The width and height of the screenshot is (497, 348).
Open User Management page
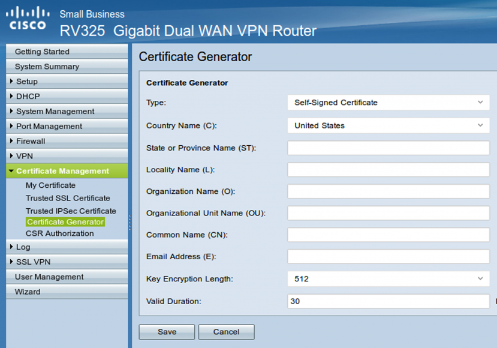67,277
